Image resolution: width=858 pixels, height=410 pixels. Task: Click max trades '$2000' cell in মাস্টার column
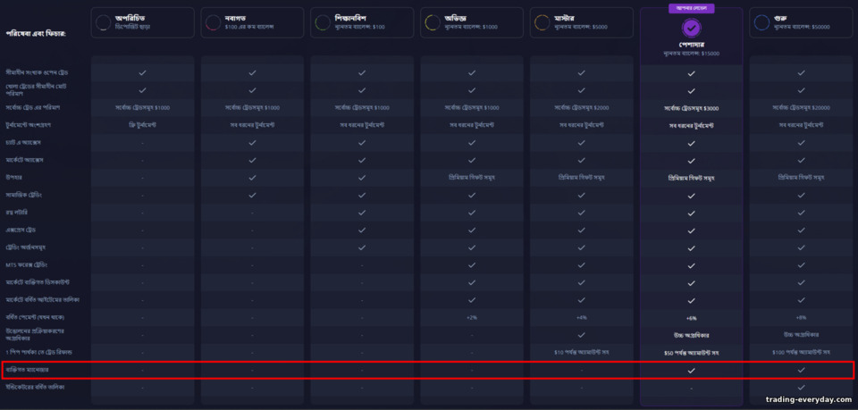582,108
